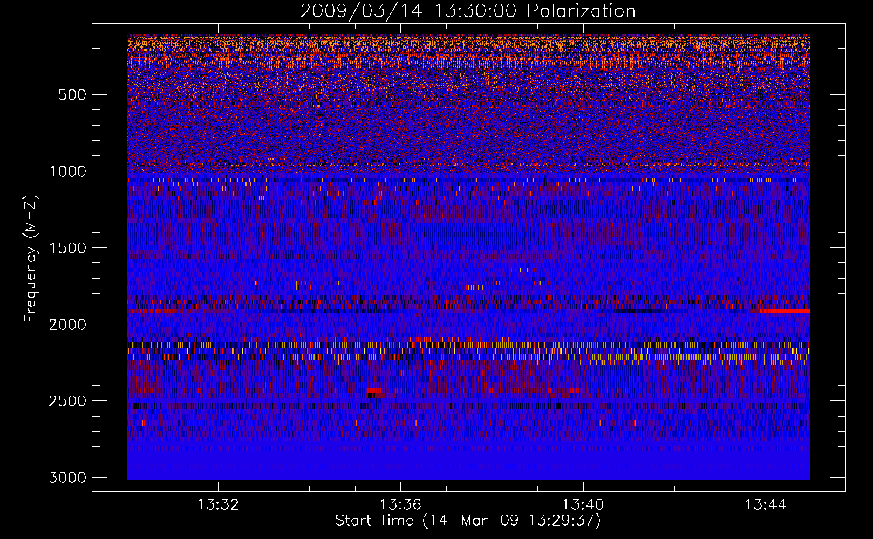Click the 'Frequency (MHZ)' axis label
The height and width of the screenshot is (539, 873).
(x=31, y=259)
